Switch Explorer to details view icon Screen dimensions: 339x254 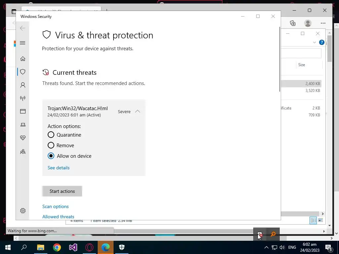[313, 220]
